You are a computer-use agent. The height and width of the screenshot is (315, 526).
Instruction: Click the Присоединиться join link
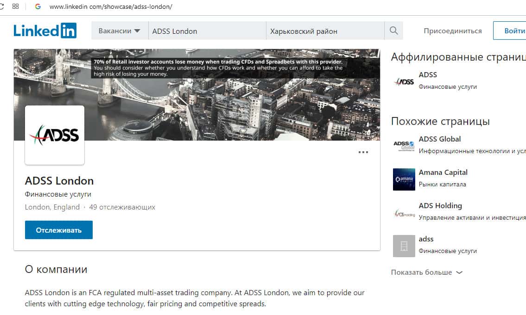[x=452, y=31]
